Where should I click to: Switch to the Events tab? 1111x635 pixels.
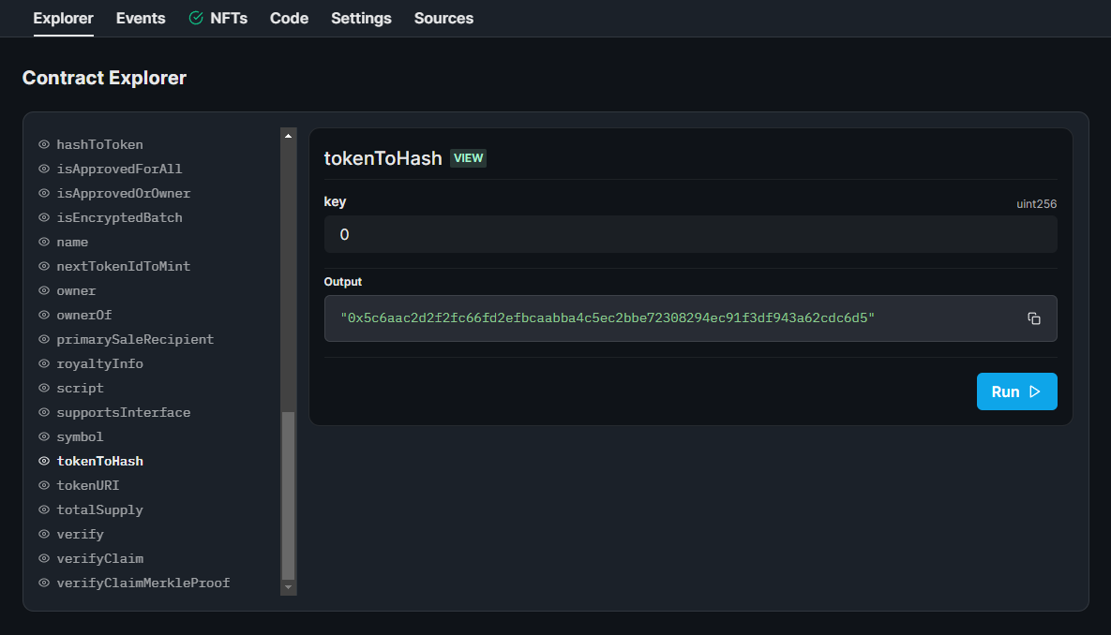[140, 18]
